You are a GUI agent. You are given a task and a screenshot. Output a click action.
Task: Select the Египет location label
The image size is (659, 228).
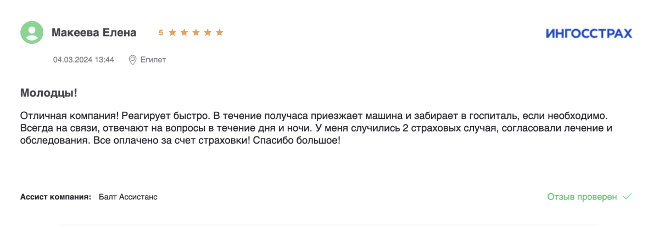[x=153, y=60]
